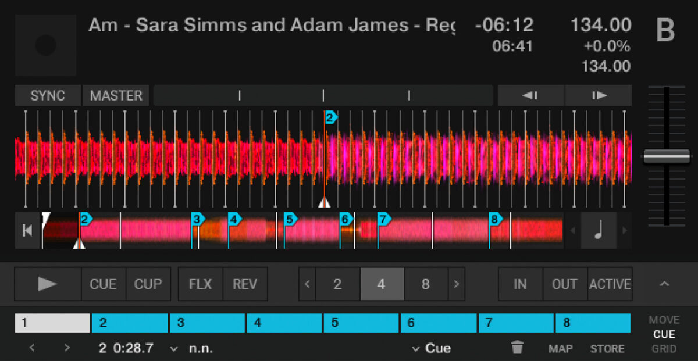
Task: Click the MAP button
Action: pos(560,349)
